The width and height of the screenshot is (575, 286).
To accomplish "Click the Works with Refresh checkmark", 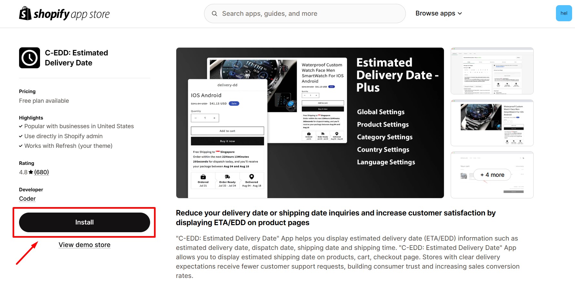I will (x=21, y=146).
